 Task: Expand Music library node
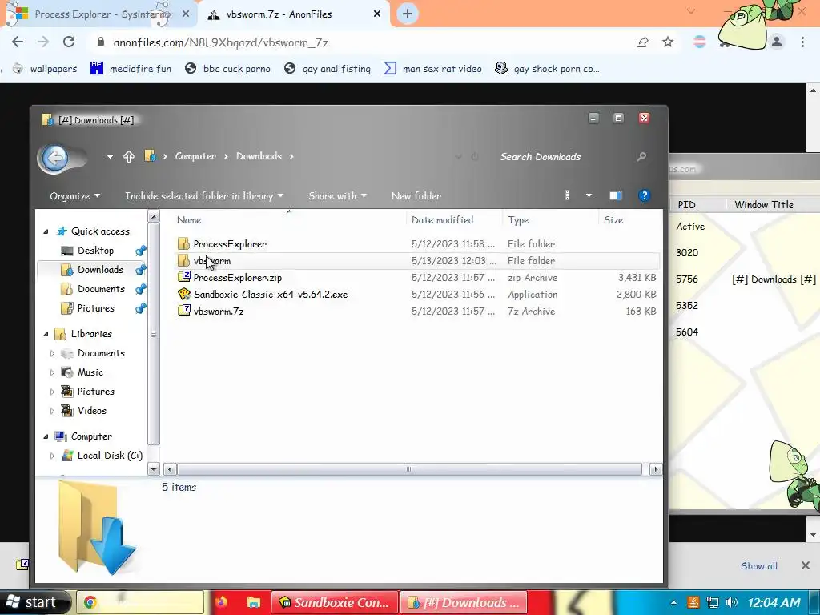[52, 373]
